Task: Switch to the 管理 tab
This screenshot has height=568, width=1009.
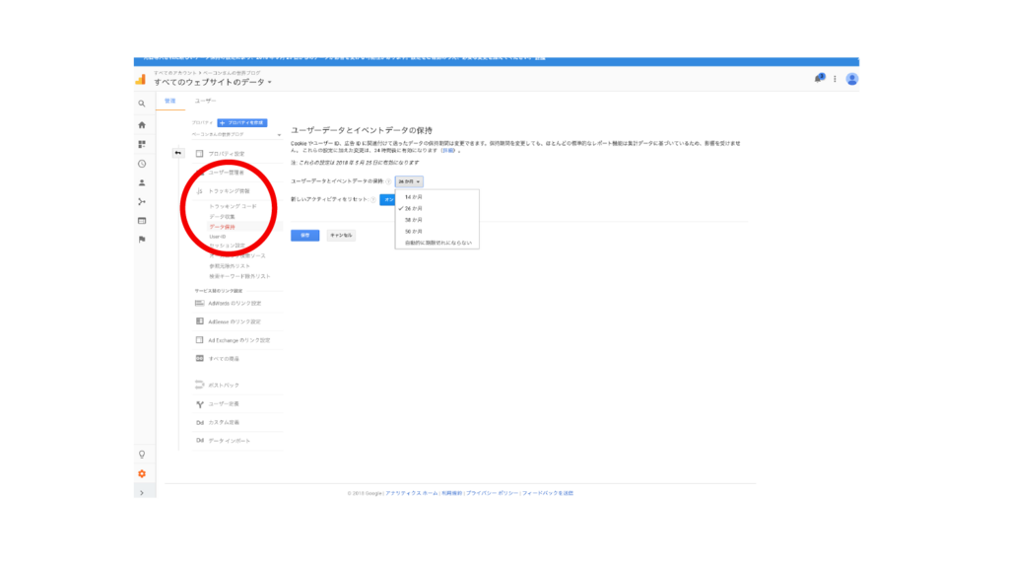Action: (169, 102)
